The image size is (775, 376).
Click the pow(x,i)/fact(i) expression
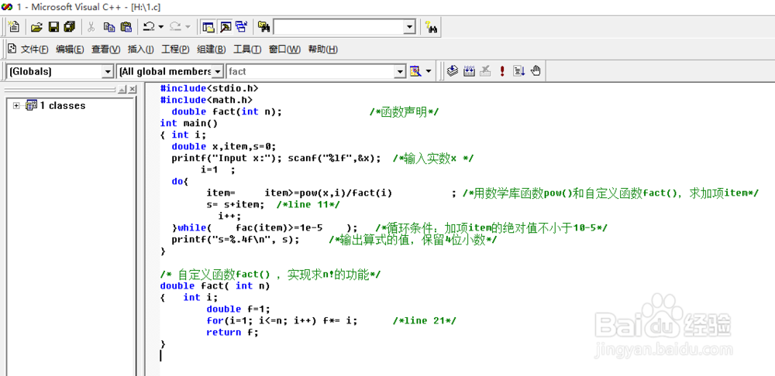pos(346,193)
